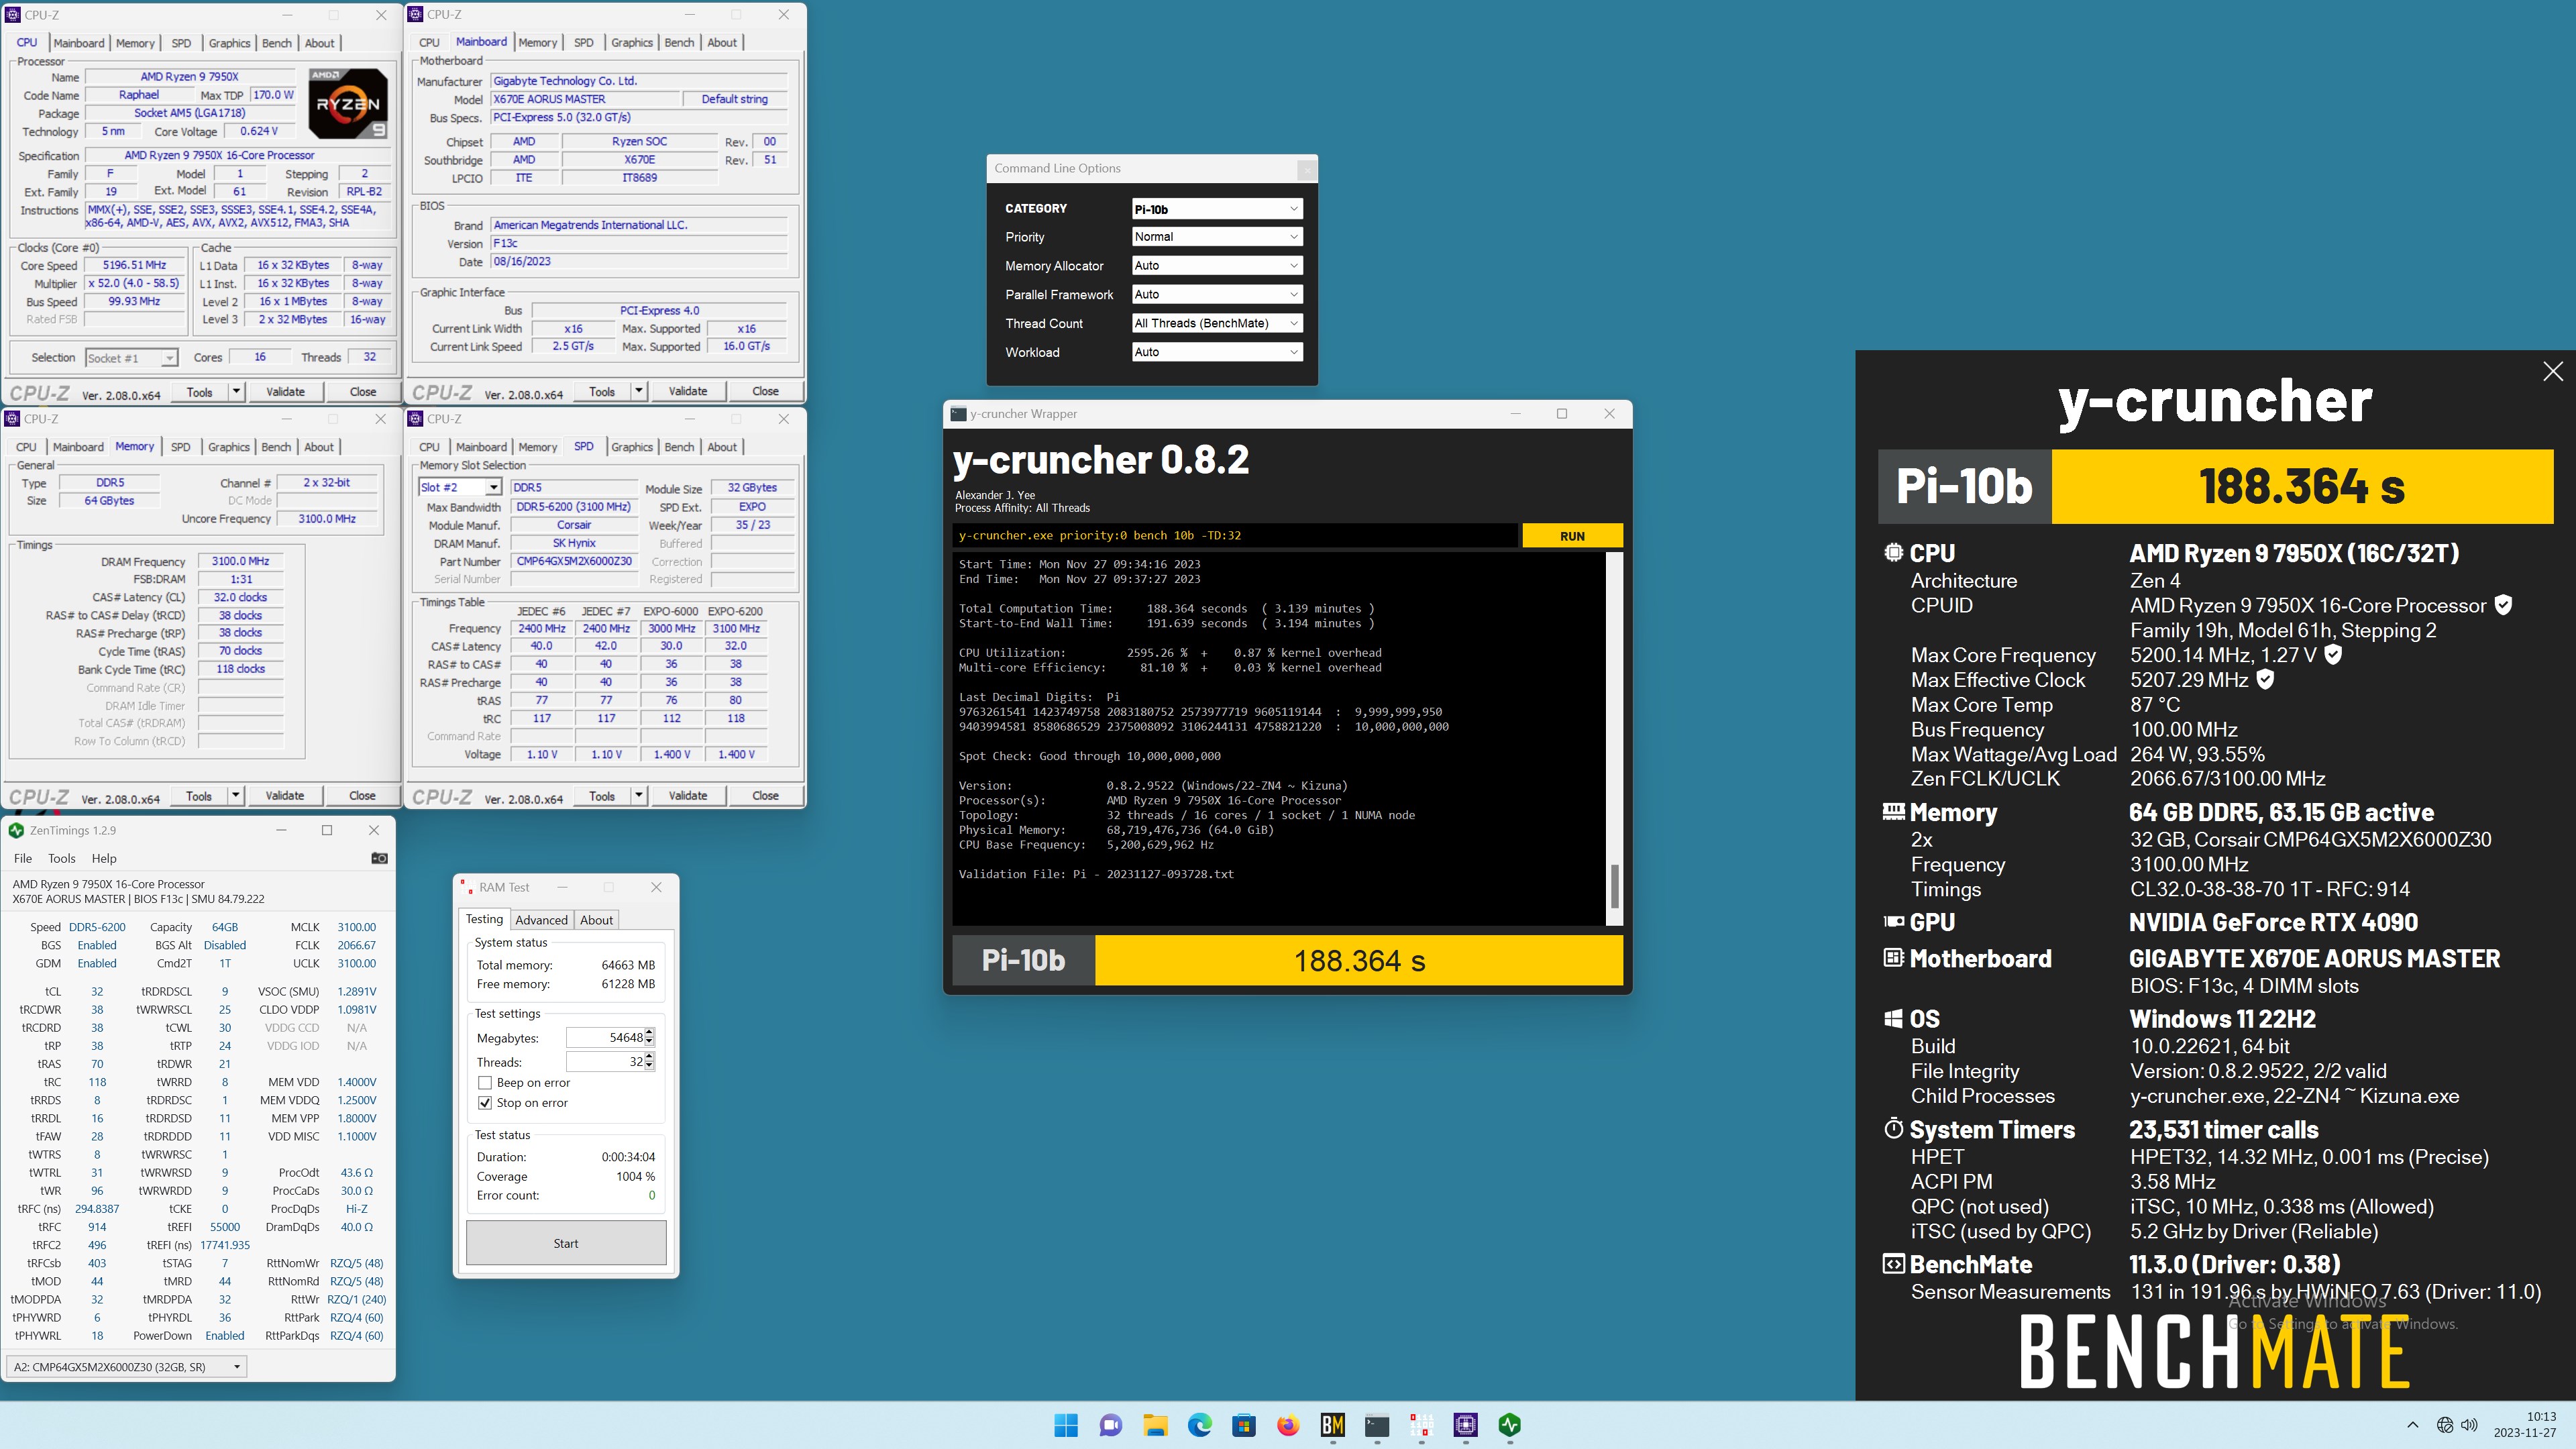The height and width of the screenshot is (1449, 2576).
Task: Click y-cruncher Wrapper title bar icon
Action: [x=958, y=414]
